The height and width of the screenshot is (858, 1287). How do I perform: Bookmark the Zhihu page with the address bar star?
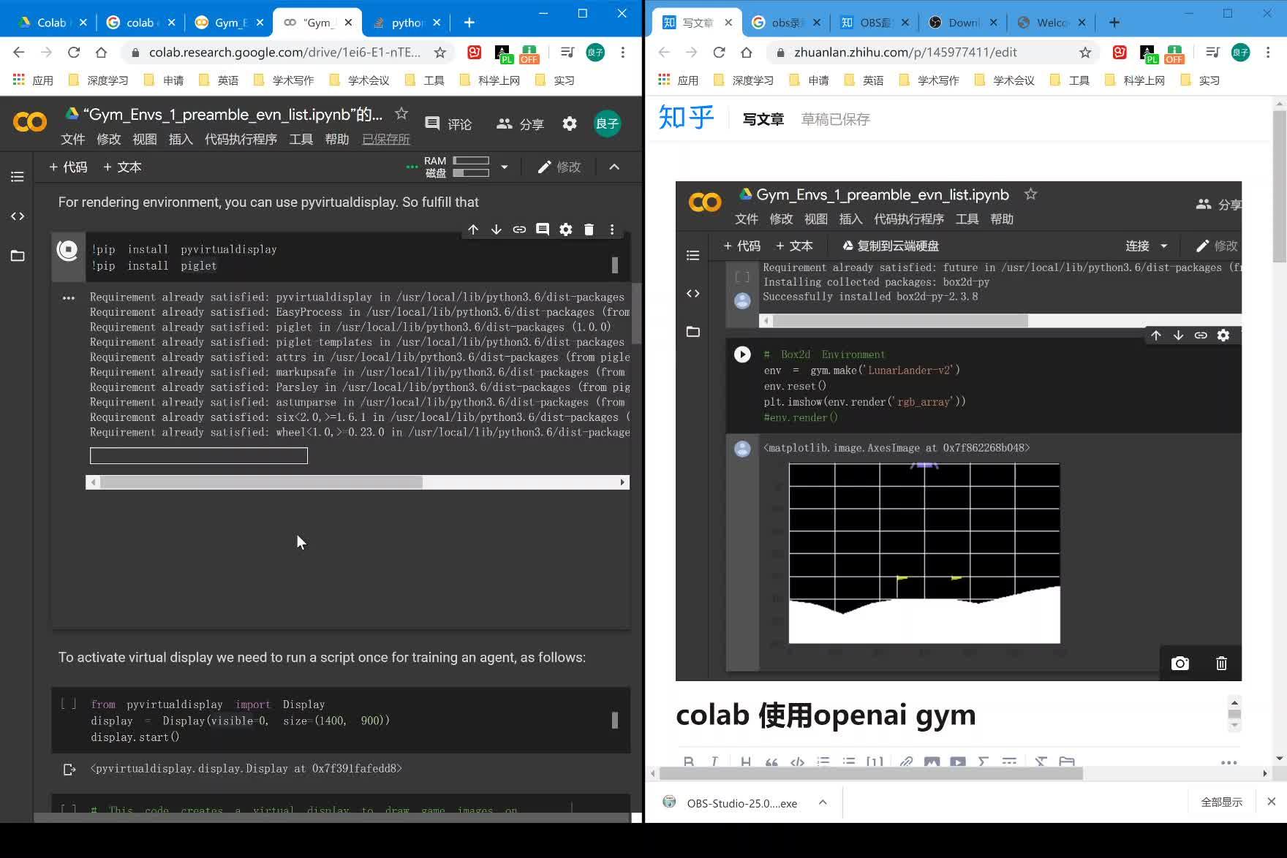coord(1085,52)
